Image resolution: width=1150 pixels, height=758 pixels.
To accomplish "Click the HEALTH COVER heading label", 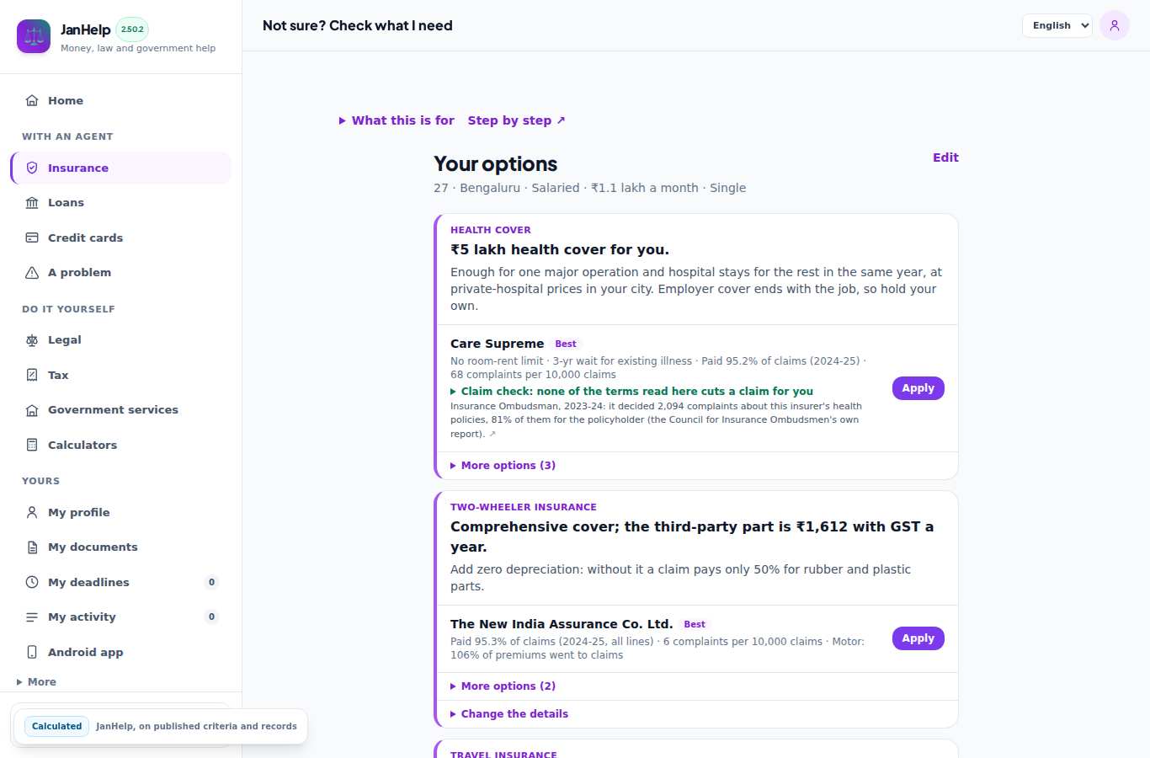I will (491, 230).
